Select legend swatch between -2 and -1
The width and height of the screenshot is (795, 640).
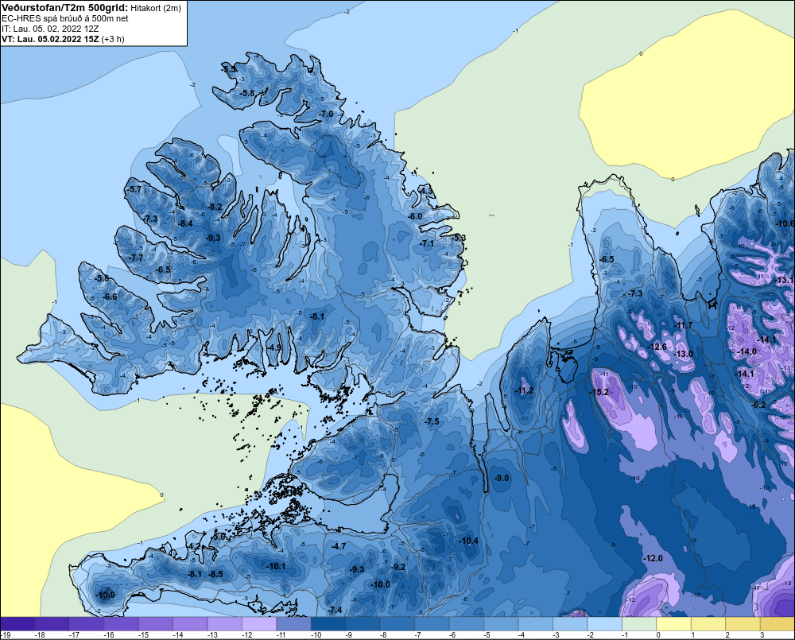pos(604,623)
